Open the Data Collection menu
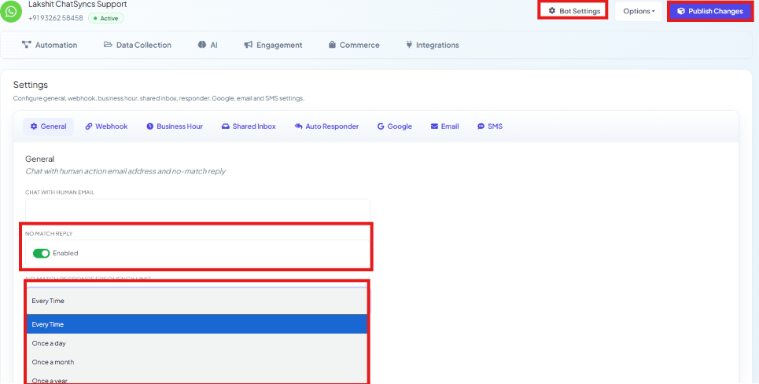759x384 pixels. (138, 45)
